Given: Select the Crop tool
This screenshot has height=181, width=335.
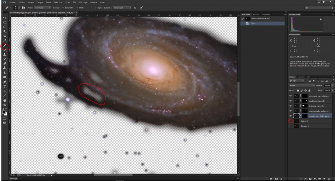Looking at the screenshot, I should point(5,36).
